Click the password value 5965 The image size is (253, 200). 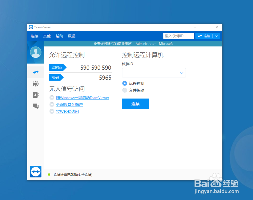point(105,78)
